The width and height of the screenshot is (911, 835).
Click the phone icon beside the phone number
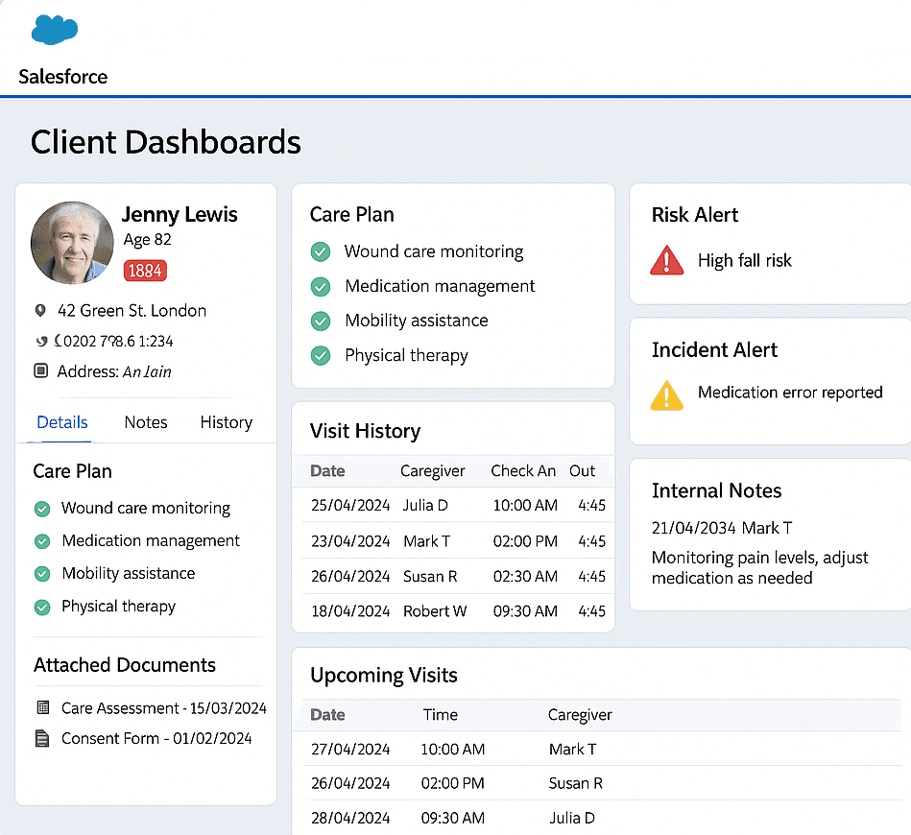pos(41,341)
